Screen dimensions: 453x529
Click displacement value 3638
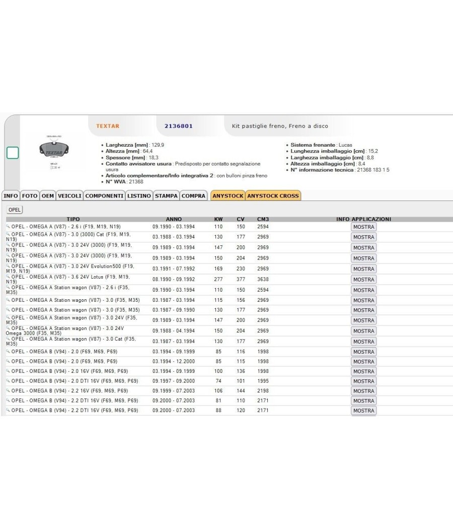(x=263, y=279)
